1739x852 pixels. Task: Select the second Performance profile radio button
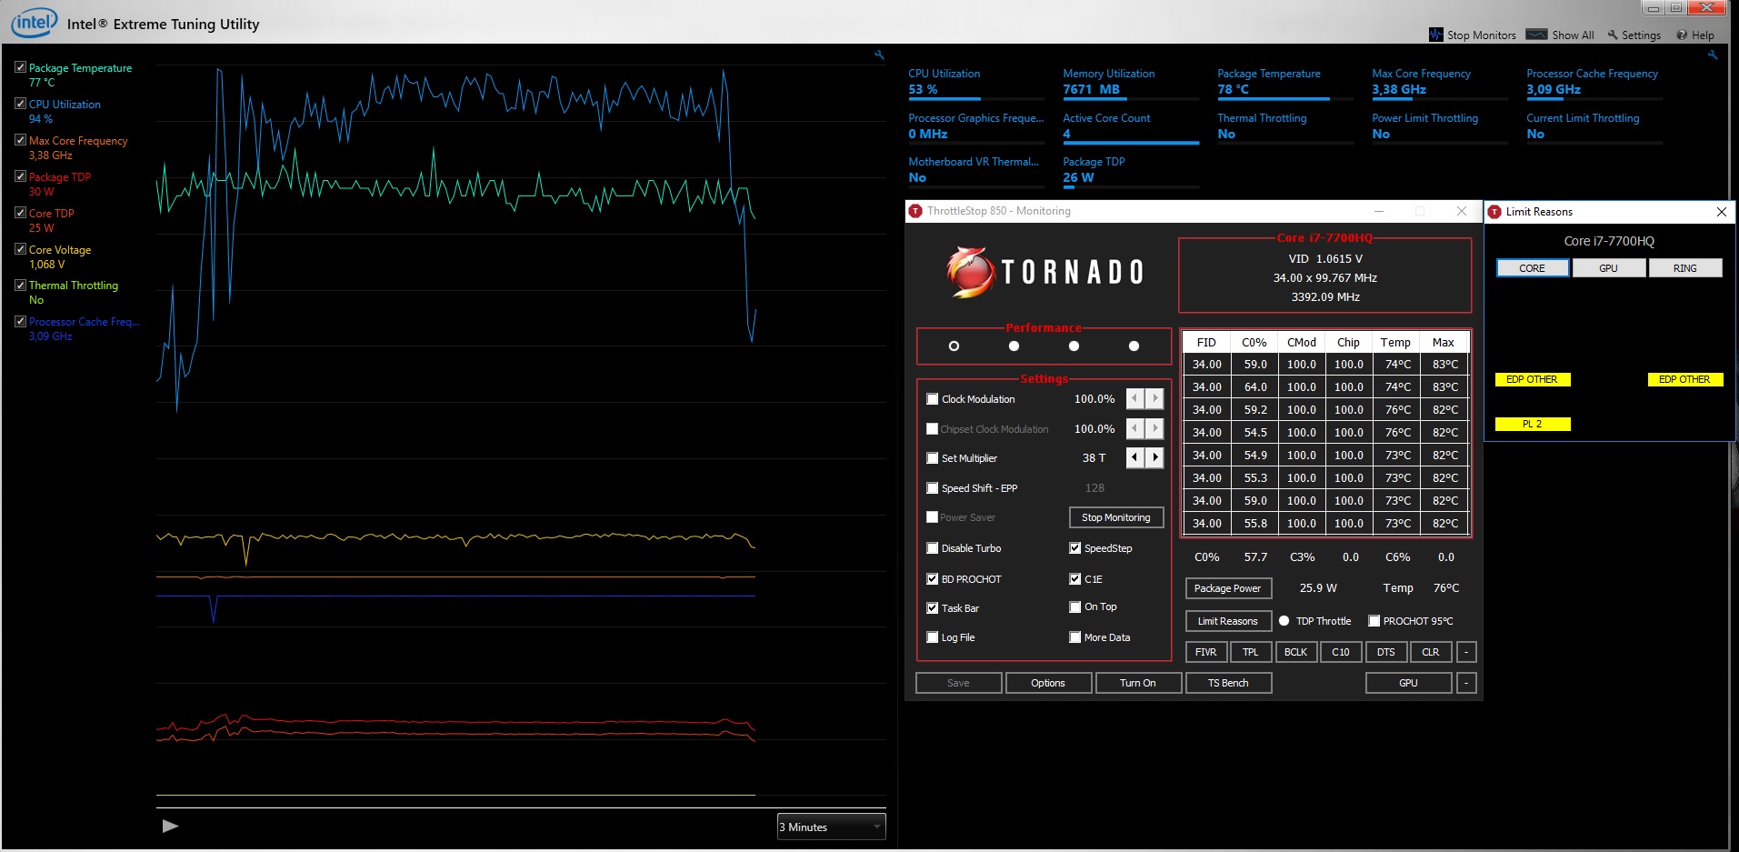click(1014, 346)
